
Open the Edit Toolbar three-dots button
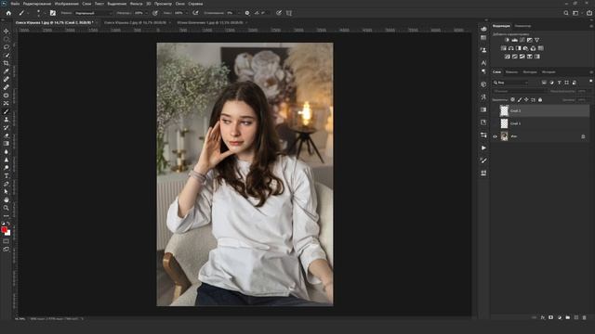(x=7, y=216)
